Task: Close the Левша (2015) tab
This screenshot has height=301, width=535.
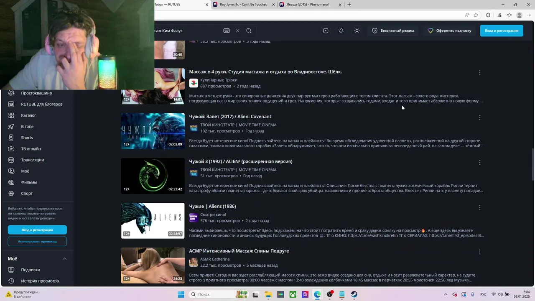Action: [340, 5]
